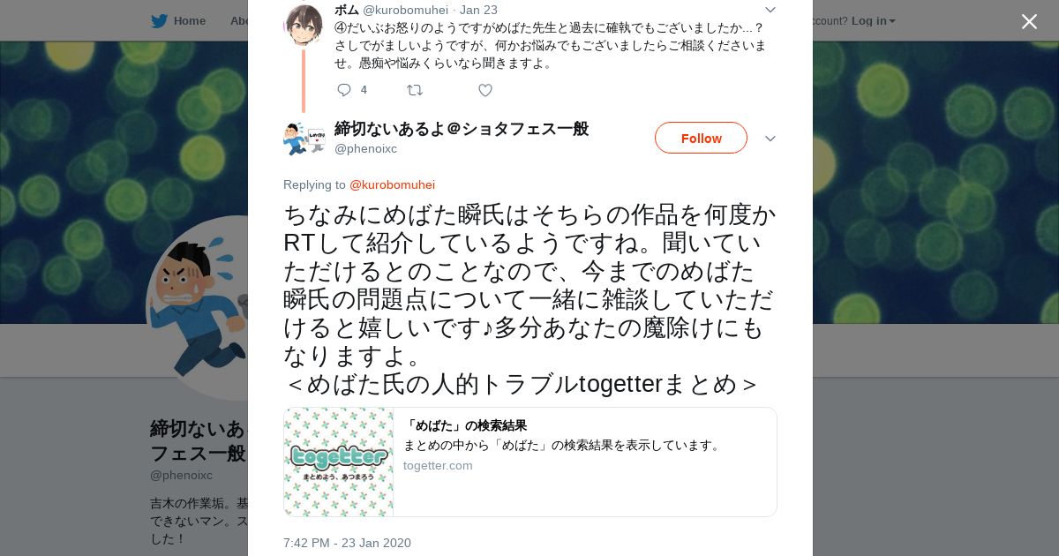
Task: Click the reply icon under ボム's tweet
Action: click(344, 90)
